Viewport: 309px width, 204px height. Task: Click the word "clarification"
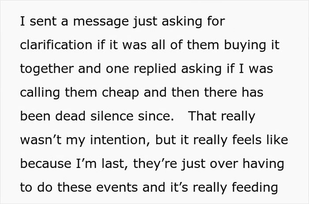(56, 45)
